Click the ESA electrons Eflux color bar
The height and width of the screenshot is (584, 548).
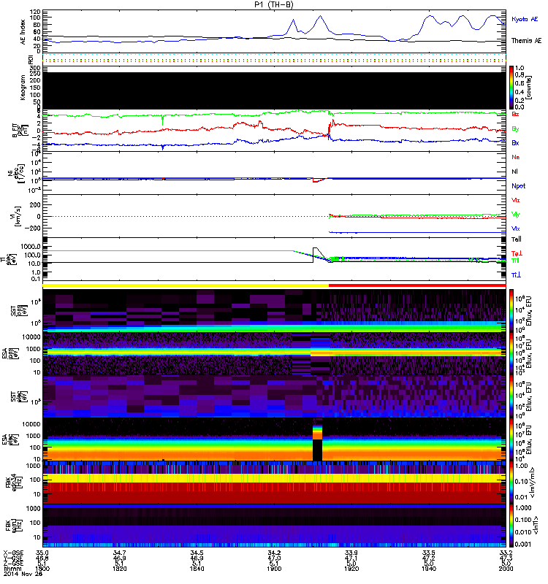511,439
